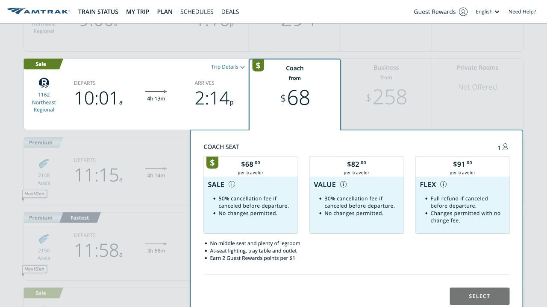
Task: Click Acela 2148 train icon
Action: [44, 164]
